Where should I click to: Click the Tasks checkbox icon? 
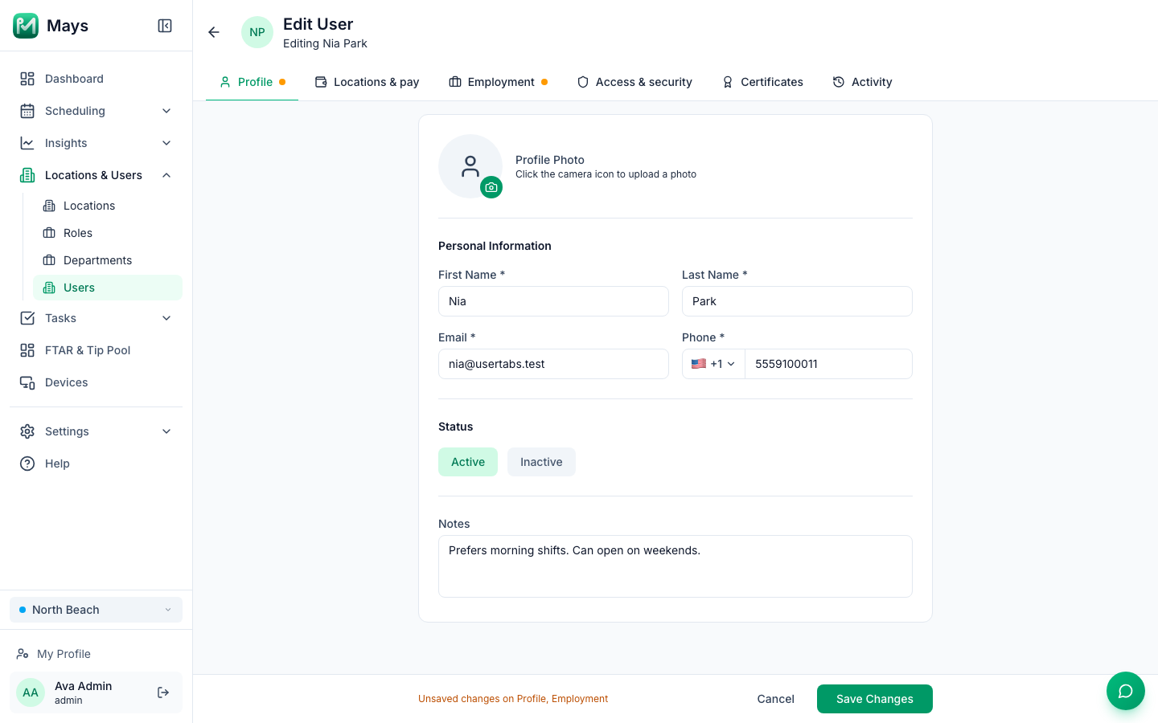[x=27, y=318]
